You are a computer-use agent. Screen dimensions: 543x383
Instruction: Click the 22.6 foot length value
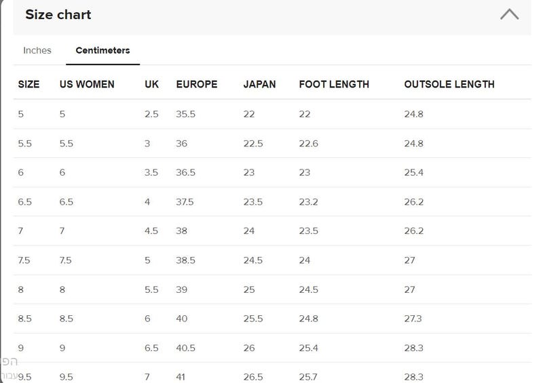pyautogui.click(x=309, y=144)
